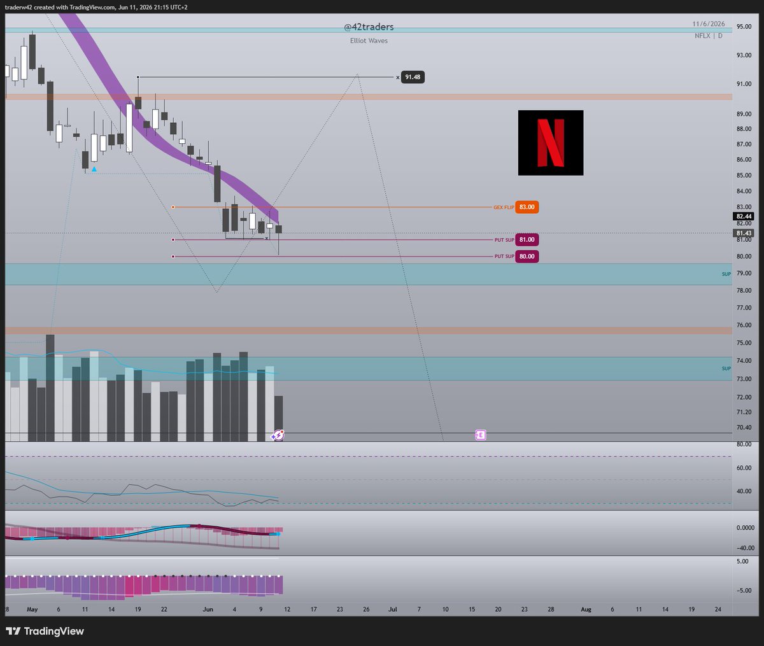Click the orange anchor dot on GEX FLIP line
This screenshot has height=646, width=764.
[x=173, y=207]
